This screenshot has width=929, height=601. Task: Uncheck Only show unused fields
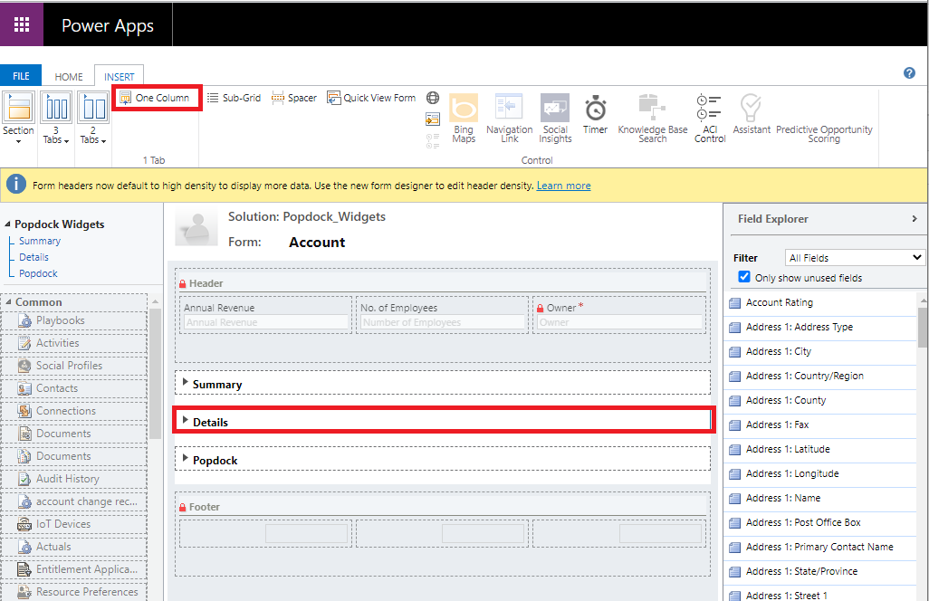click(x=744, y=277)
